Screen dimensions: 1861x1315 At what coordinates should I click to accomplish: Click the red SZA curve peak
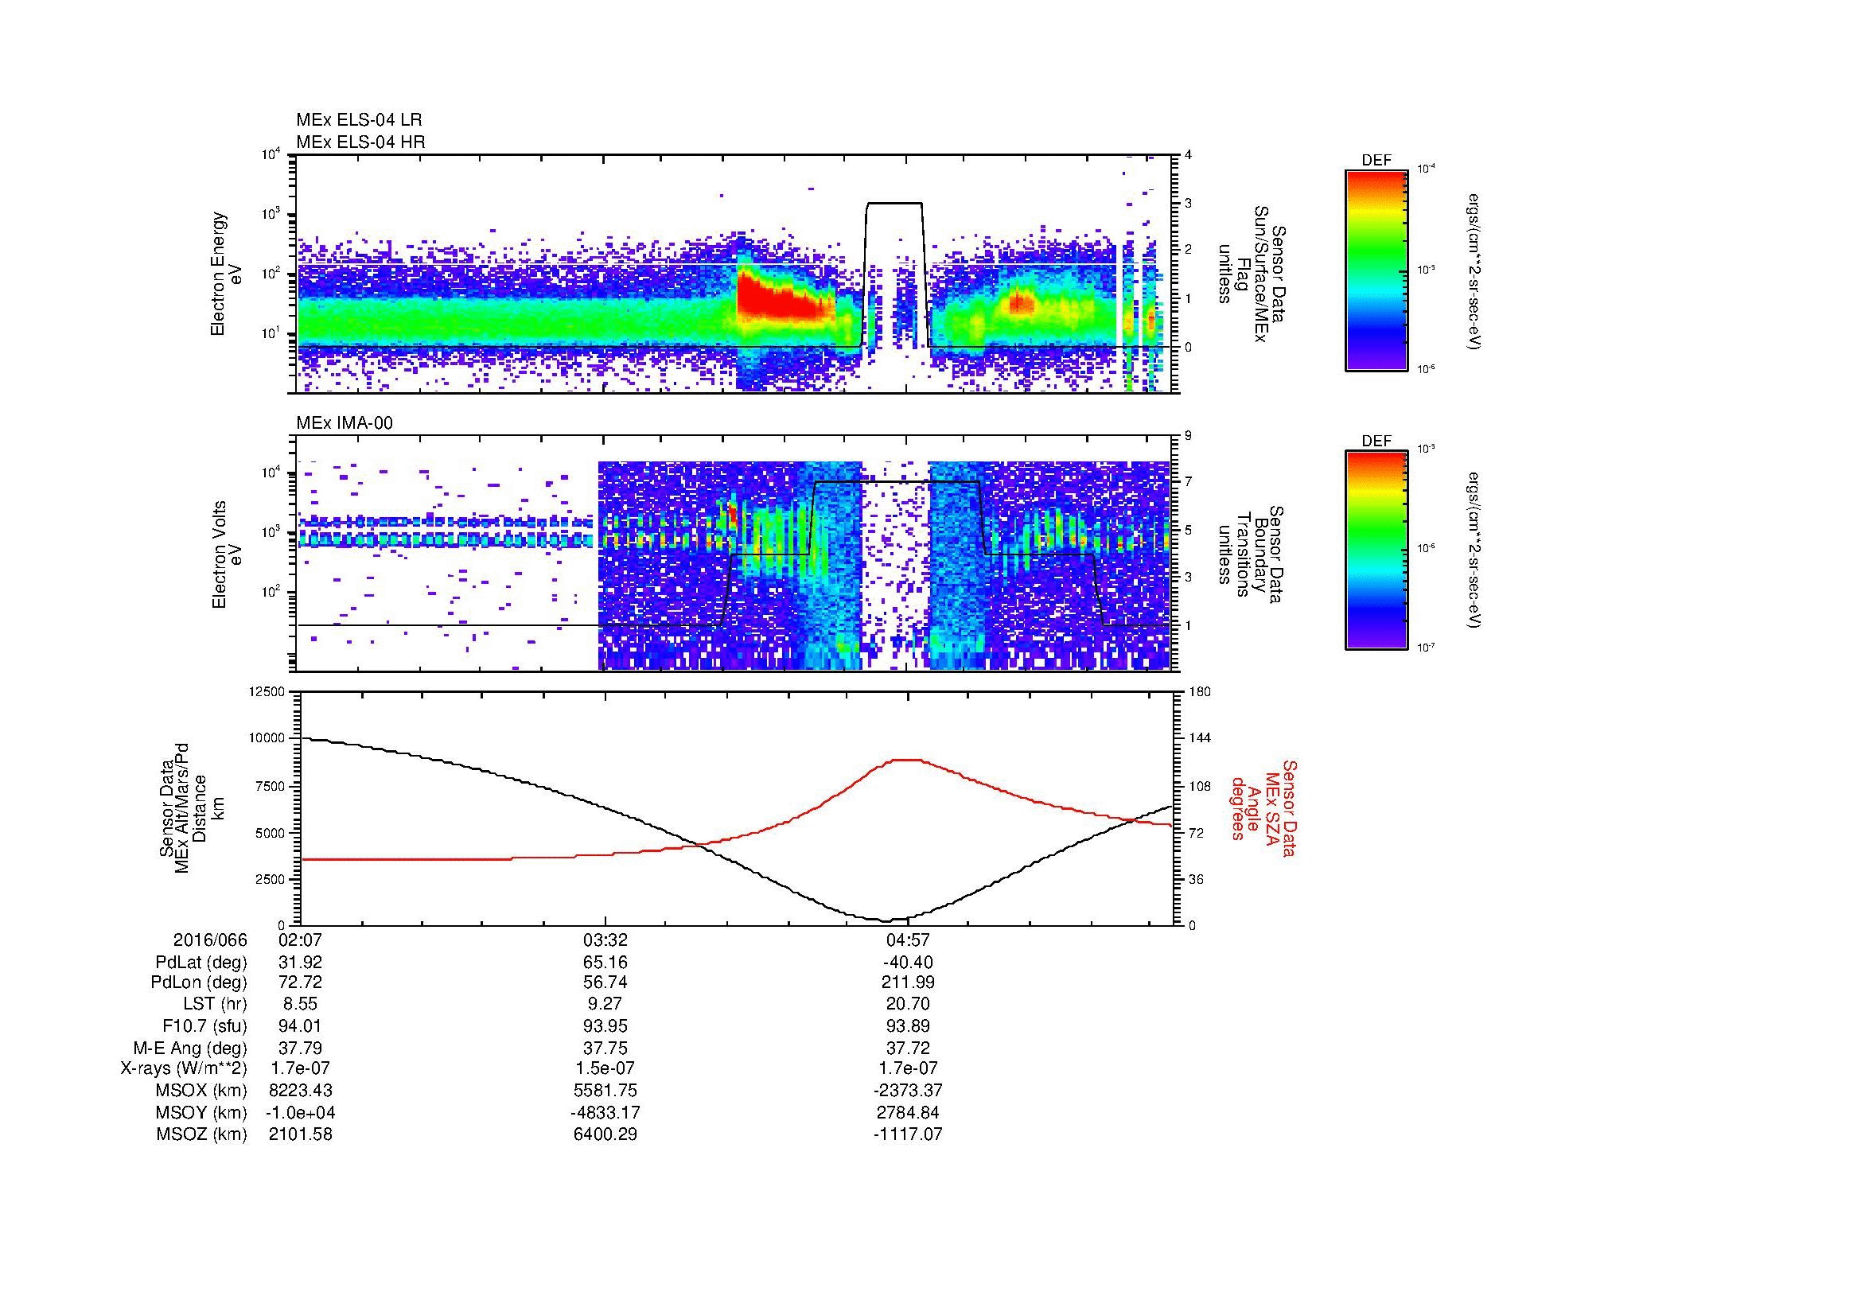tap(906, 760)
